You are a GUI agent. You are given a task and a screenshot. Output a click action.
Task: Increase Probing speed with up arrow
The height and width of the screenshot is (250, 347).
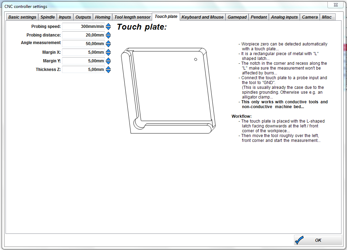[108, 25]
